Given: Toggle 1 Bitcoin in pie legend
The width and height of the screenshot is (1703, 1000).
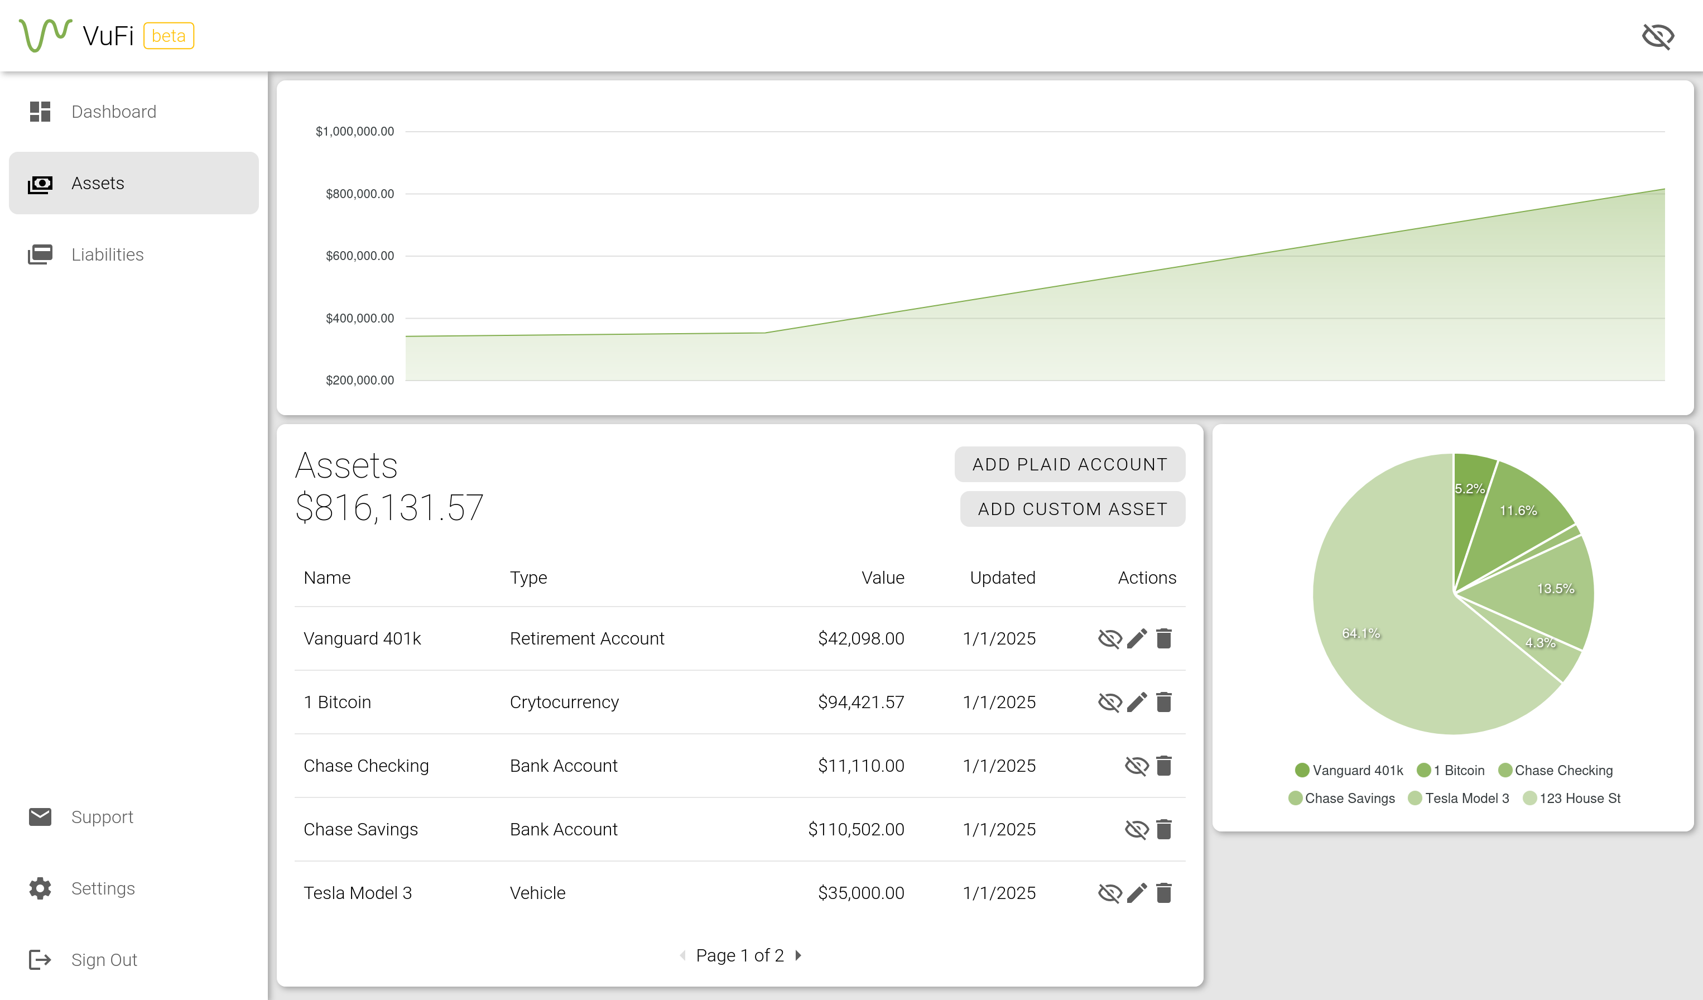Looking at the screenshot, I should pyautogui.click(x=1450, y=770).
